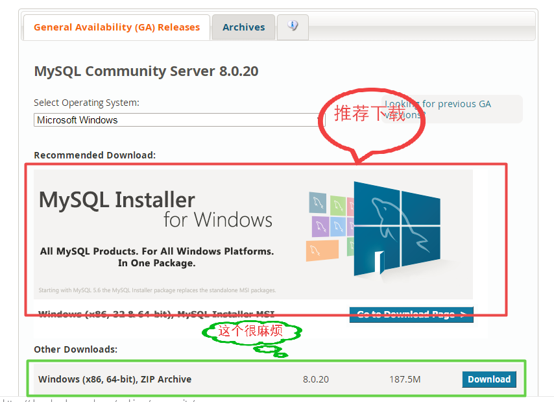Click the 8.0.20 version value
Viewport: 554px width, 402px height.
[316, 379]
